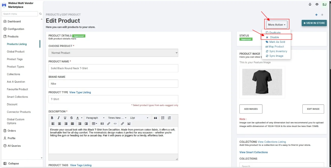Open View Collections Listing link
Screen dimensions: 331x168
point(272,142)
